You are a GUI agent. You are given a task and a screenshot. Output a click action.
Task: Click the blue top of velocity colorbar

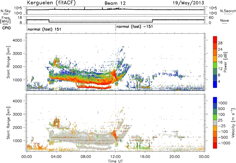click(x=215, y=100)
